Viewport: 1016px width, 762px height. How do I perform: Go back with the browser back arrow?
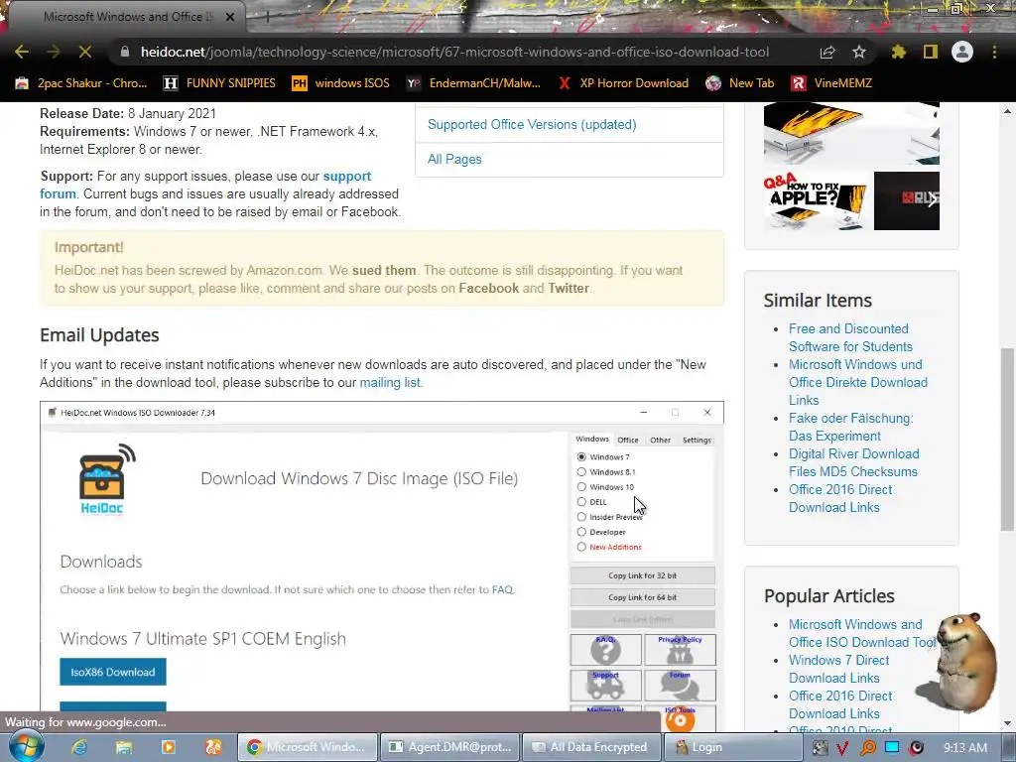(22, 52)
